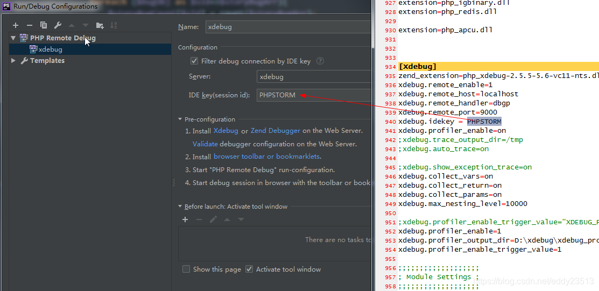The image size is (599, 291).
Task: Click line xdebug.collect_vars=on
Action: [446, 176]
